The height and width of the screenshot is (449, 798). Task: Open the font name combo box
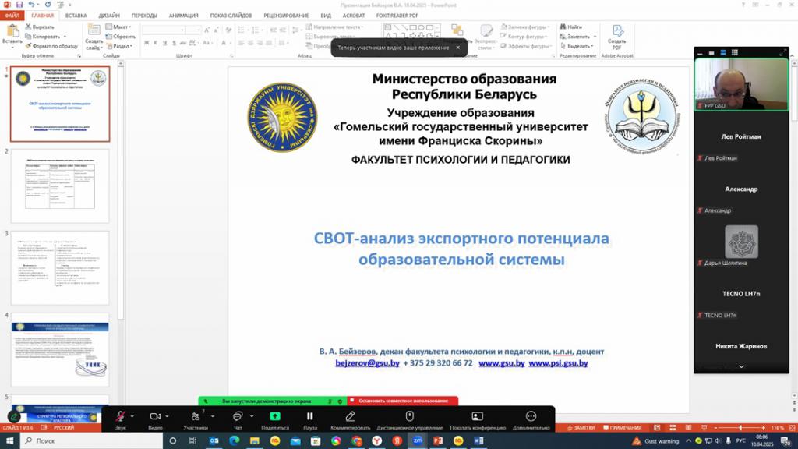(163, 30)
